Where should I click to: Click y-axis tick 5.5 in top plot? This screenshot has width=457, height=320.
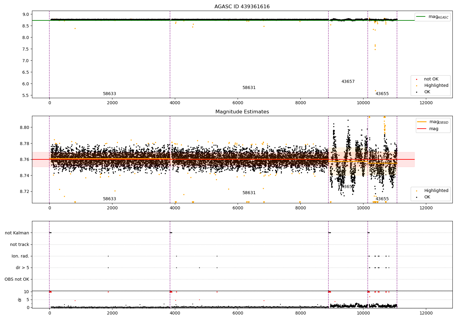[x=26, y=95]
